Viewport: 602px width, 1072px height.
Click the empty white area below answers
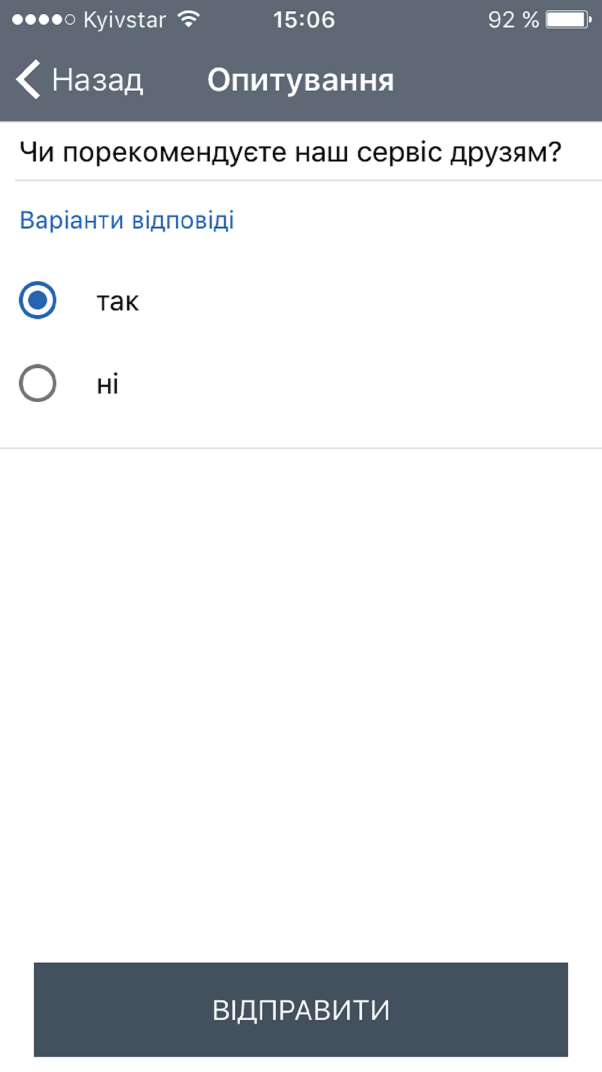pyautogui.click(x=301, y=699)
